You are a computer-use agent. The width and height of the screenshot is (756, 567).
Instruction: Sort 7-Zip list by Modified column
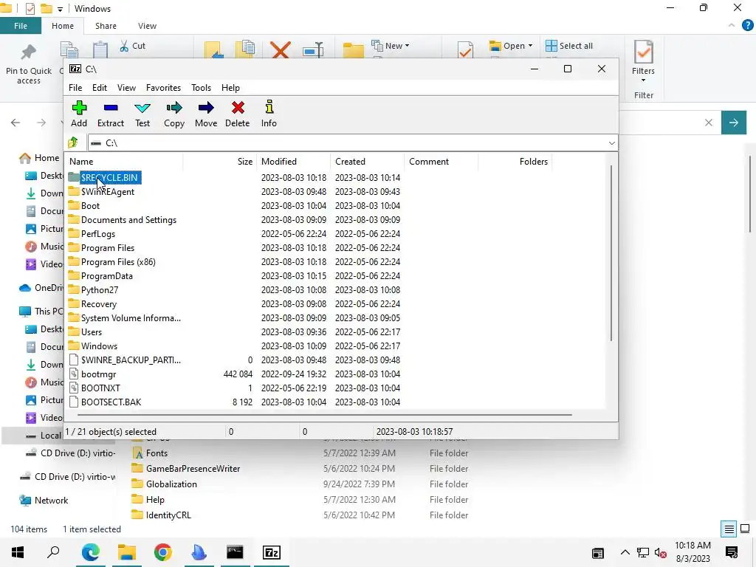tap(294, 162)
